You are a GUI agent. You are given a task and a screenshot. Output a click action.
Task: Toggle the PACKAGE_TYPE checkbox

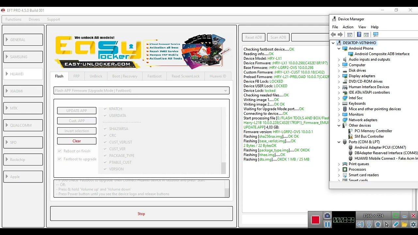(105, 156)
